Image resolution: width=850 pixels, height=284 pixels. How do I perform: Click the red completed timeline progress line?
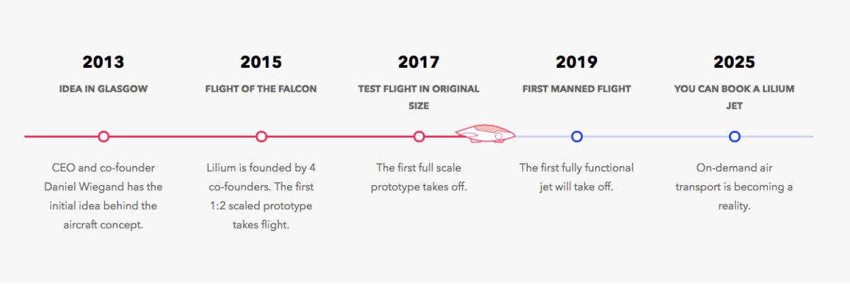click(x=184, y=136)
